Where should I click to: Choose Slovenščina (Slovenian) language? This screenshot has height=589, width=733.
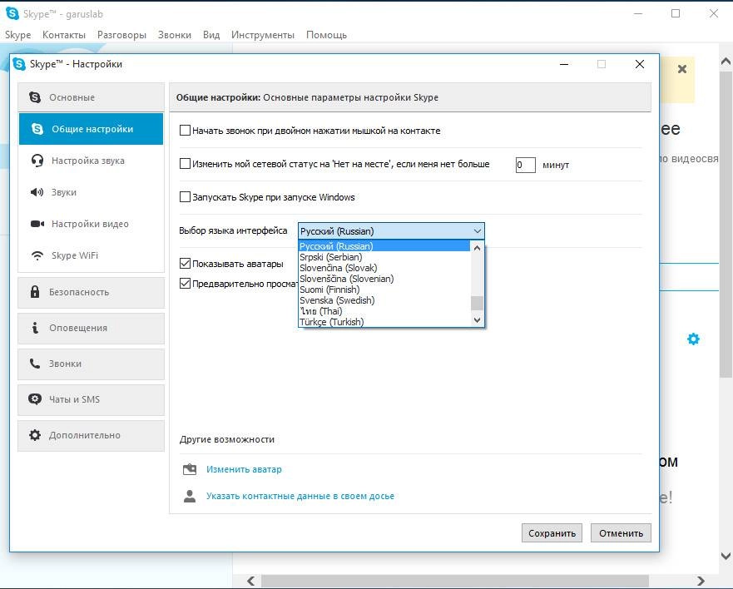(x=384, y=278)
